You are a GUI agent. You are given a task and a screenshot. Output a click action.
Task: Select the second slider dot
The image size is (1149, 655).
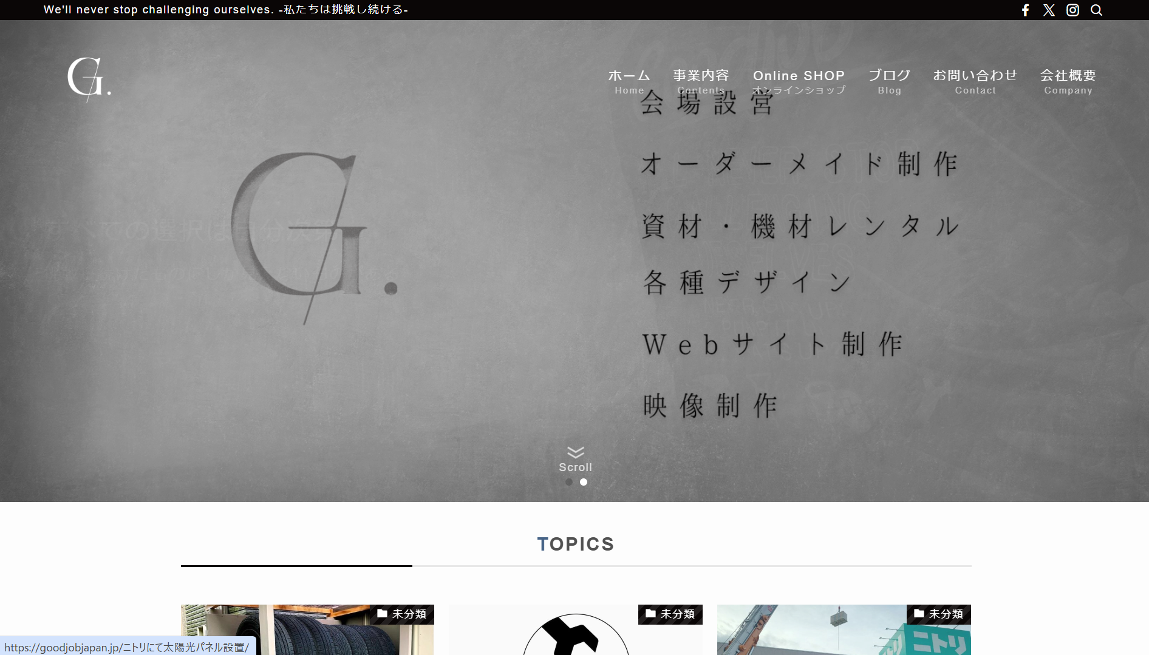click(x=584, y=482)
